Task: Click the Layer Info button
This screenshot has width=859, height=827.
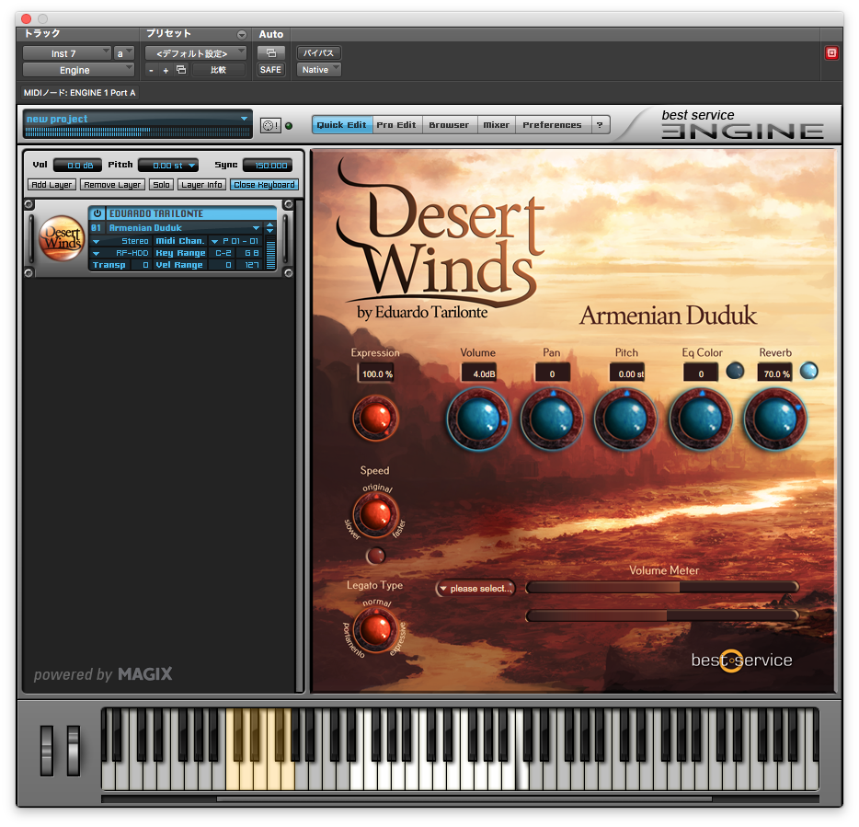Action: (x=201, y=185)
